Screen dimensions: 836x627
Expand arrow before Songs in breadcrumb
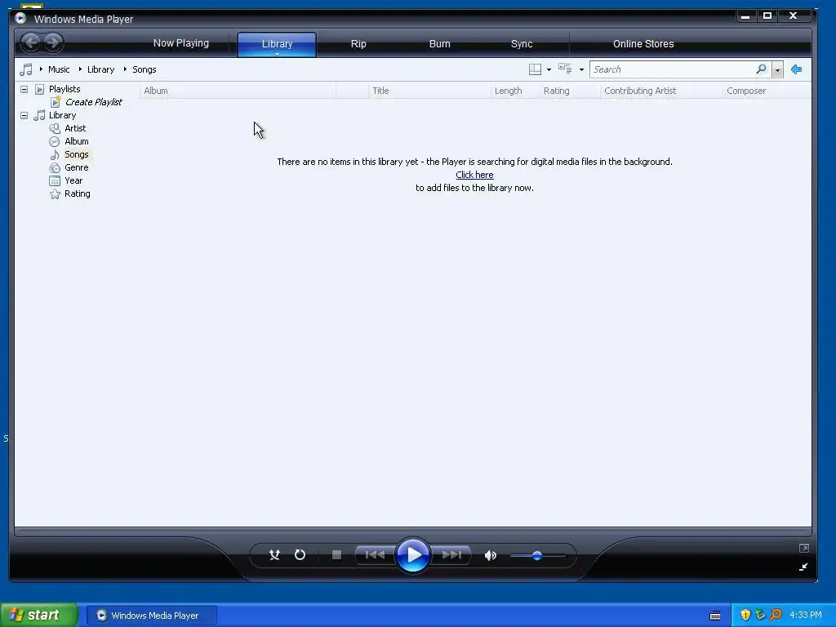click(x=125, y=69)
